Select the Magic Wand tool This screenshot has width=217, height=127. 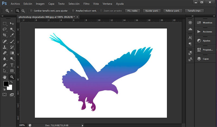[x=12, y=29]
